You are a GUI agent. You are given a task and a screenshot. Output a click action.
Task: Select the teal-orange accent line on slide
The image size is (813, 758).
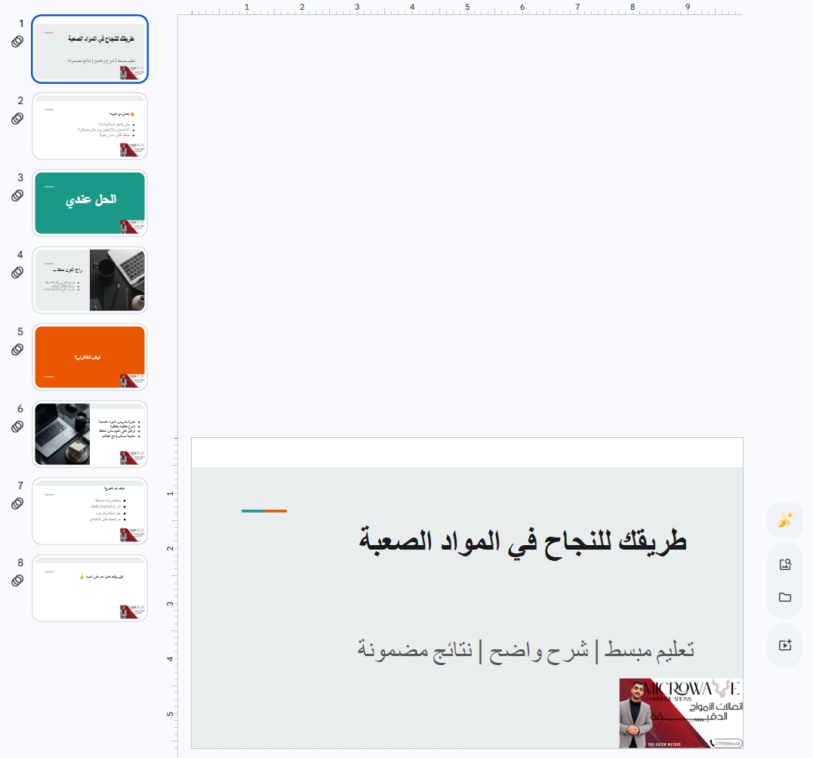264,511
